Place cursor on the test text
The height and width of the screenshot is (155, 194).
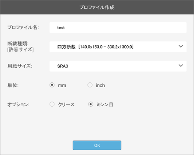click(61, 28)
